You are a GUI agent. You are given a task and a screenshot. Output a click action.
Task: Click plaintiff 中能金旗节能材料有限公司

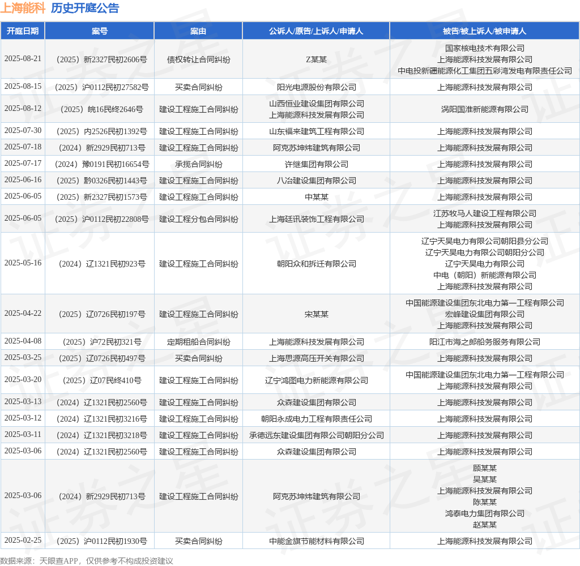(x=316, y=541)
